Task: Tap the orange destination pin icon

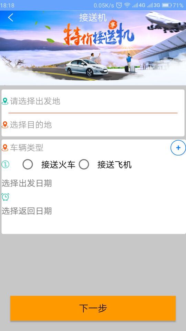Action: coord(5,125)
